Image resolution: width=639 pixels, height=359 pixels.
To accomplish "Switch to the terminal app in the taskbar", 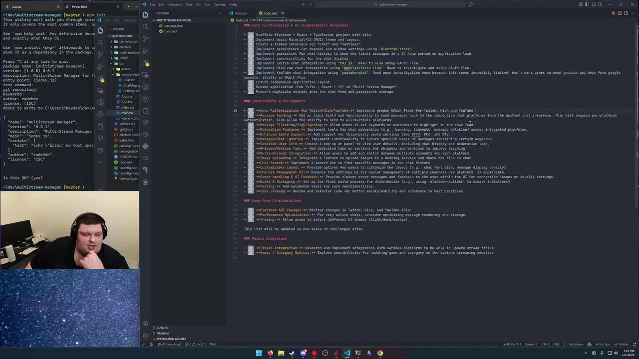I will tap(358, 353).
